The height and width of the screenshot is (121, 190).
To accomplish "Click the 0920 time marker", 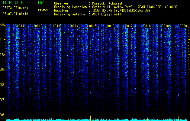I will 183,26.
